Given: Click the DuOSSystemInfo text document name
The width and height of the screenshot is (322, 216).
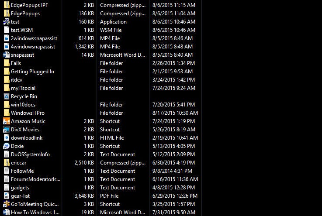Looking at the screenshot, I should click(30, 154).
